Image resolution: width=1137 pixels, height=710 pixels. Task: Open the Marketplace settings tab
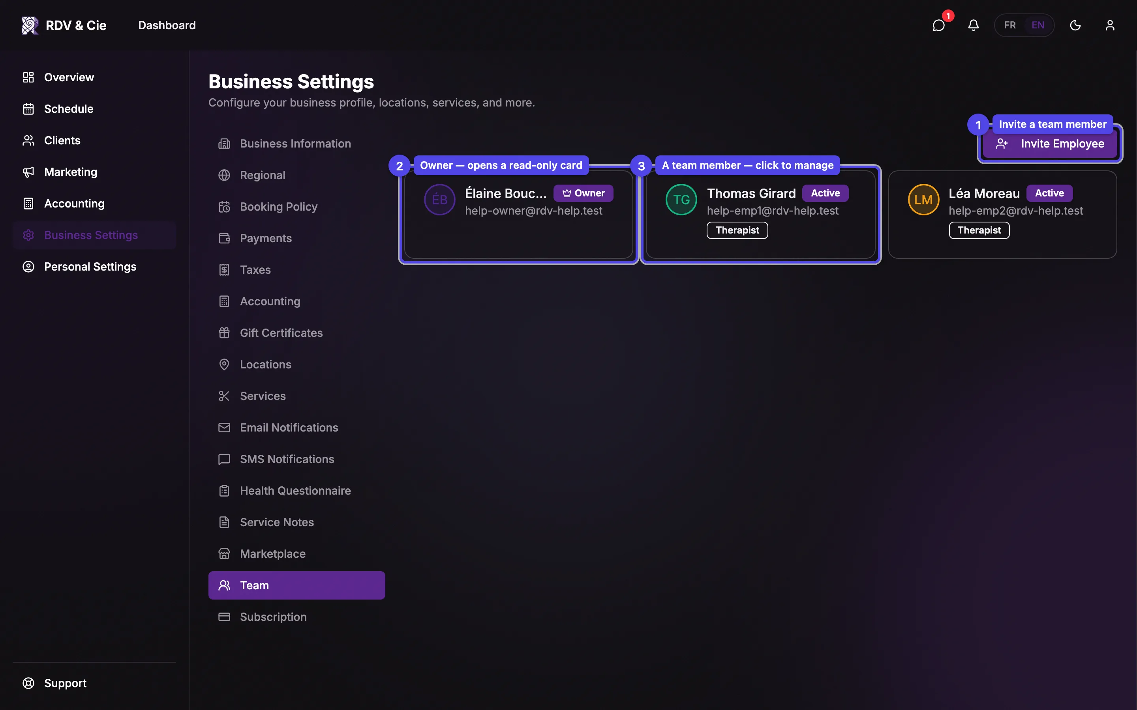(x=296, y=554)
